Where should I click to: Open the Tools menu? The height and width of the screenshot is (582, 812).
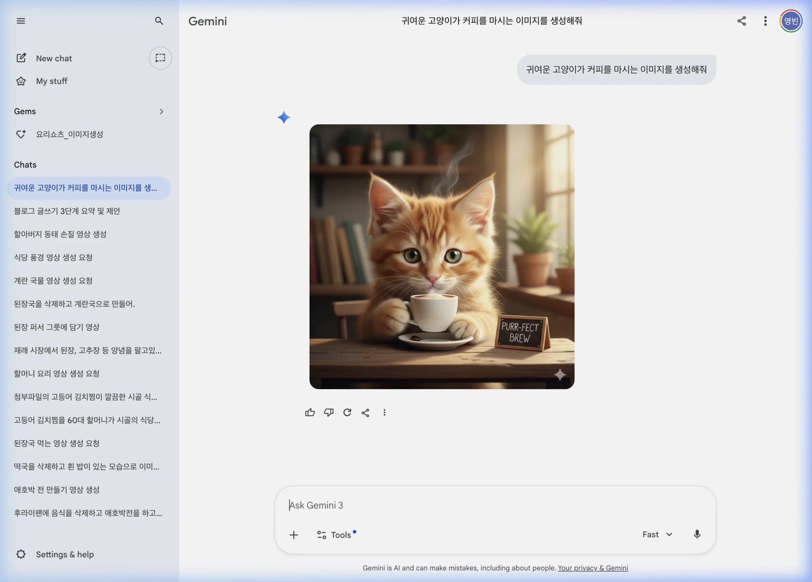[x=336, y=534]
